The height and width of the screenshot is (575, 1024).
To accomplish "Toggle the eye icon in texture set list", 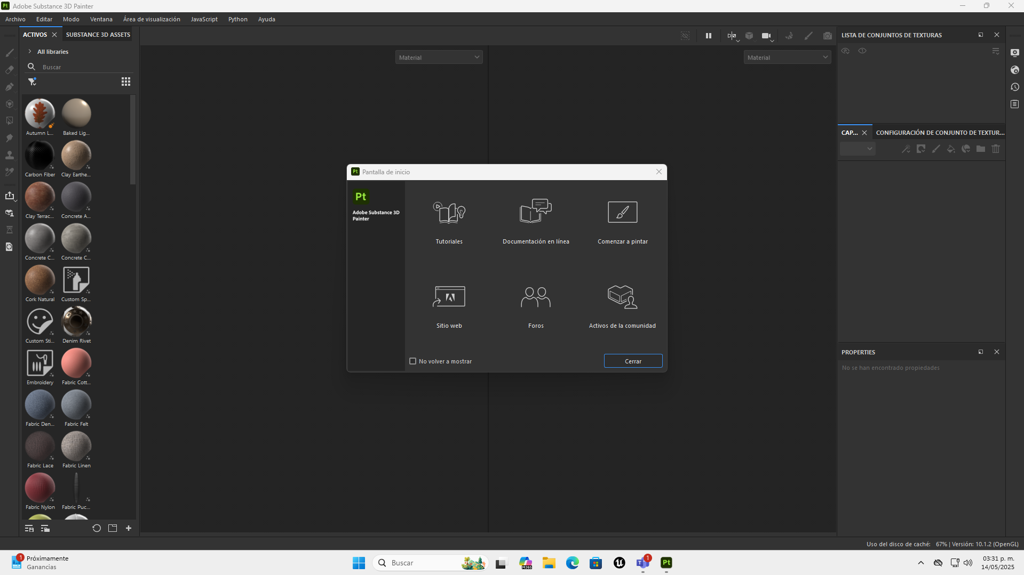I will click(862, 51).
